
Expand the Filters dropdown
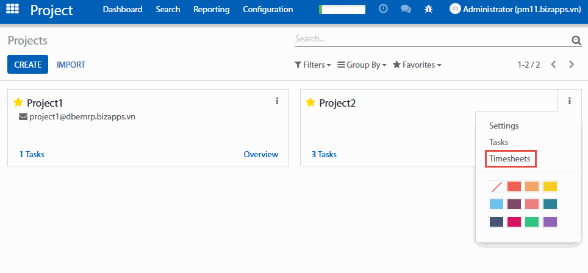[x=313, y=65]
